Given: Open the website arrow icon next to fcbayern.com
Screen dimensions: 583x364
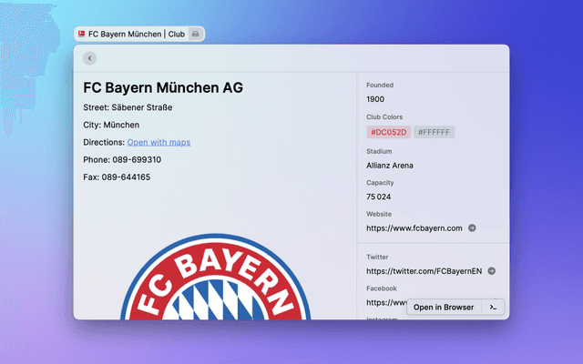Looking at the screenshot, I should coord(472,228).
